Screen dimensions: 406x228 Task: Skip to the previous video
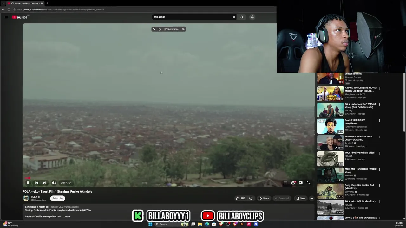click(x=37, y=183)
